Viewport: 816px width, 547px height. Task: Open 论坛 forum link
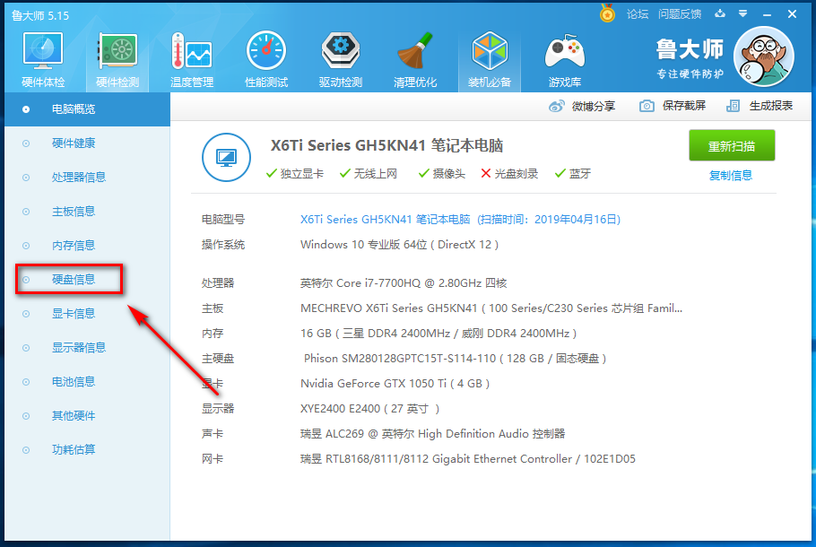[x=638, y=14]
